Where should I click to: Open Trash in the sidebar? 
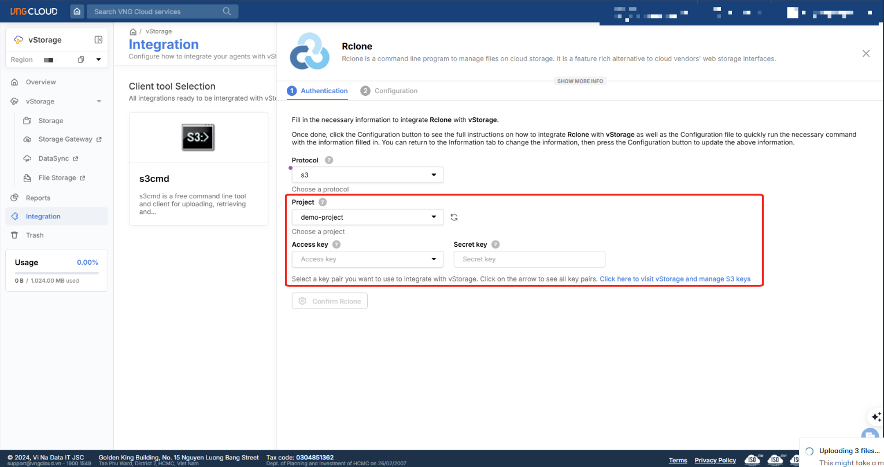pyautogui.click(x=35, y=235)
